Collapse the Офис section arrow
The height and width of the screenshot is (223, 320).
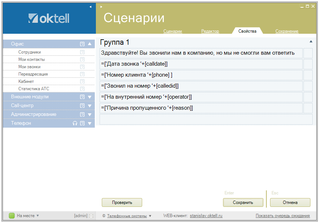(89, 44)
